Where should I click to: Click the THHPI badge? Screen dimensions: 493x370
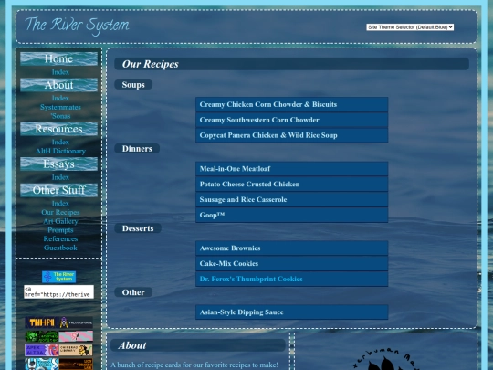click(x=42, y=322)
